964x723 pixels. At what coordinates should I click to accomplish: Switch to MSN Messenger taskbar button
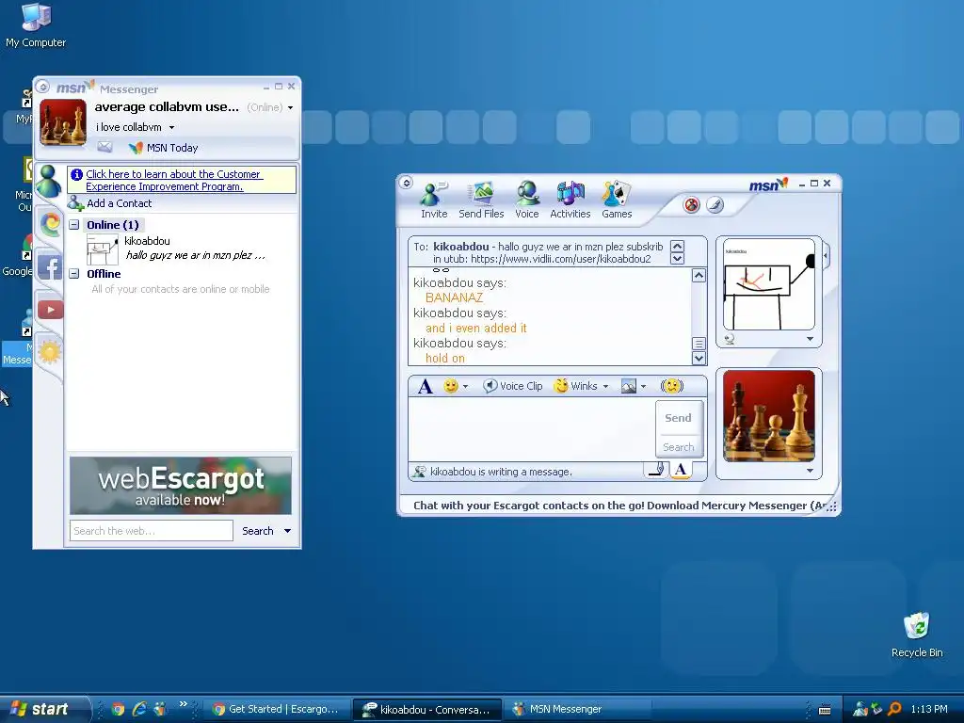point(577,709)
